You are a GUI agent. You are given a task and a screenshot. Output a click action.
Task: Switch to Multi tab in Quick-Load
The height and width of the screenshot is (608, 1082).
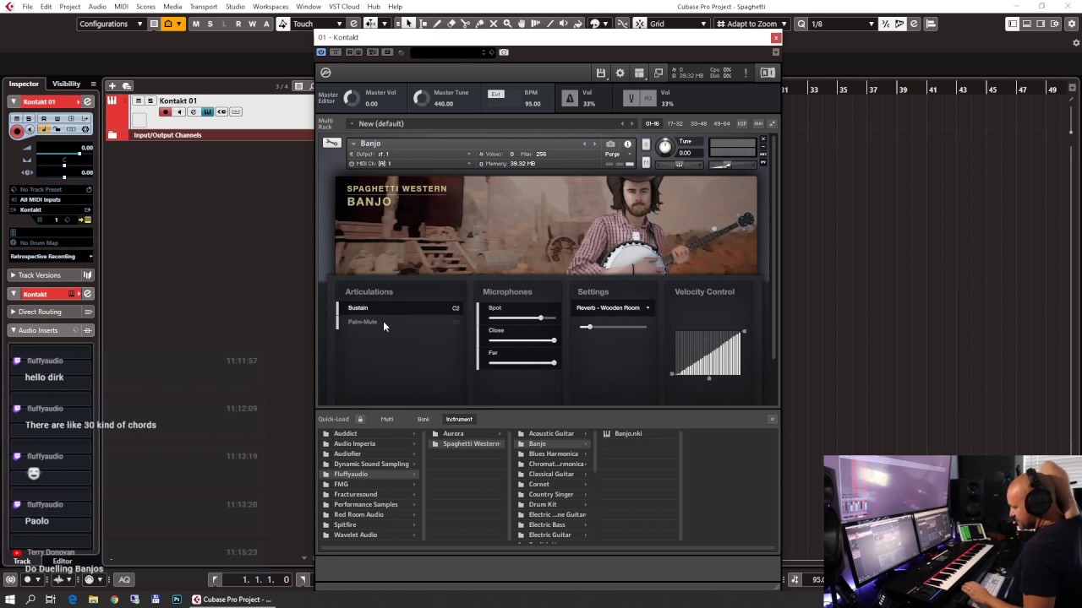[x=387, y=419]
